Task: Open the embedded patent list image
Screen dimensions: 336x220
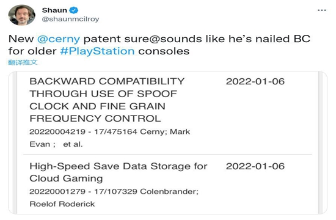Action: coord(167,142)
